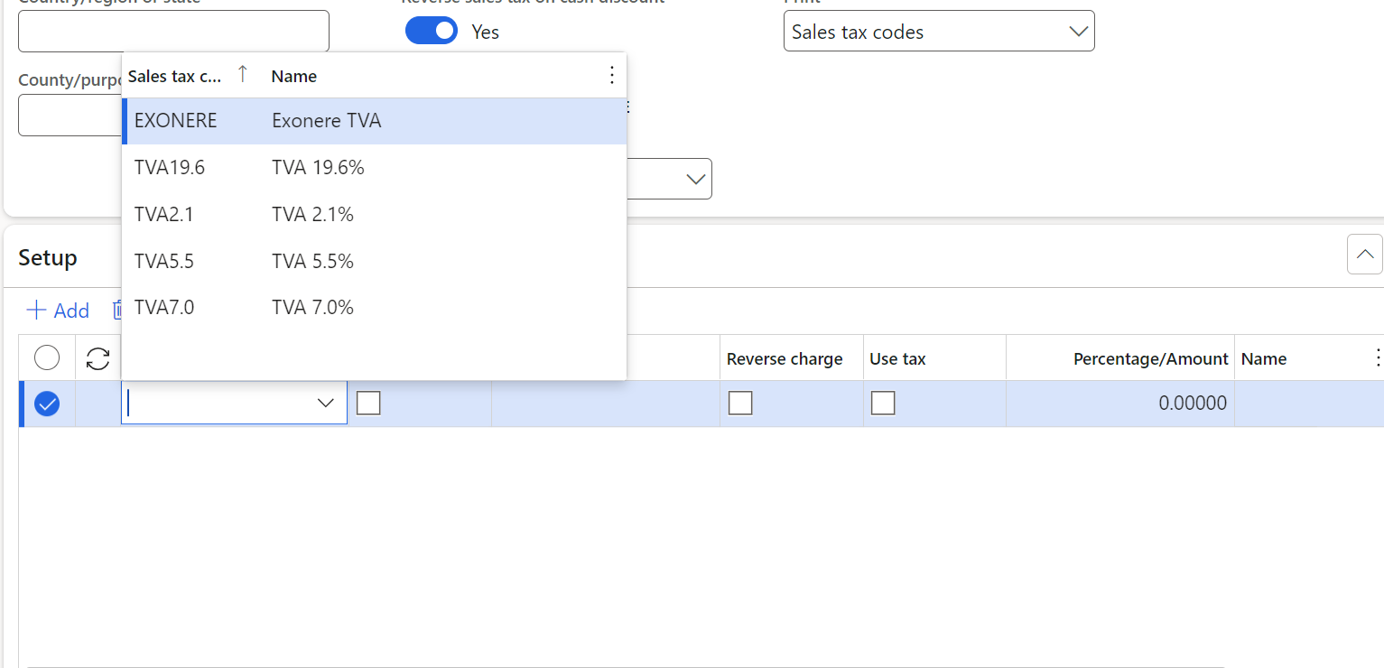Open grid options menu beside Name column
The image size is (1384, 668).
click(x=1377, y=358)
